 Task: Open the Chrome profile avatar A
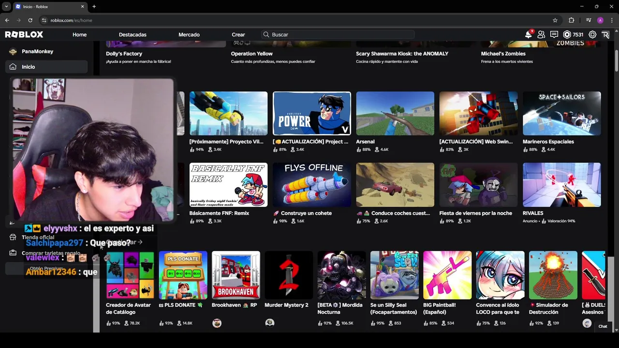[600, 20]
